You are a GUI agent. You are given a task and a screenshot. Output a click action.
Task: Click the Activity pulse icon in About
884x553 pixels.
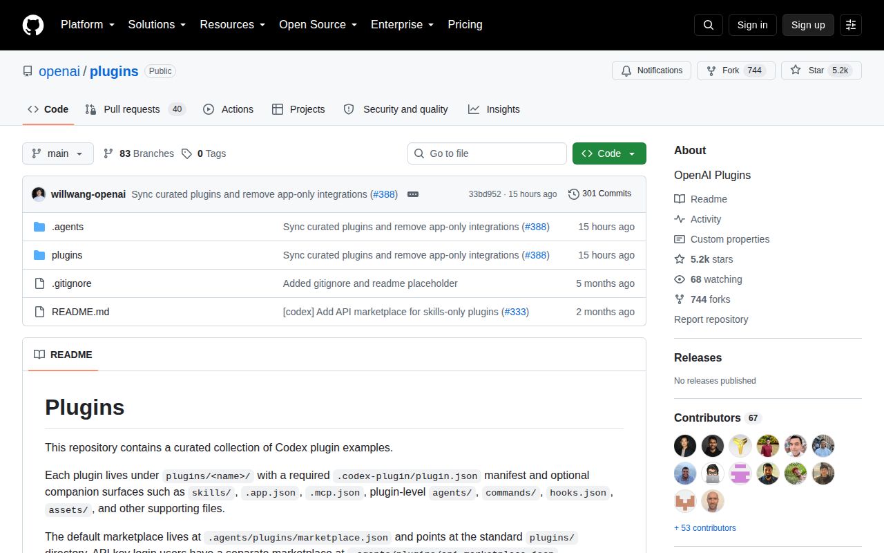(x=680, y=219)
